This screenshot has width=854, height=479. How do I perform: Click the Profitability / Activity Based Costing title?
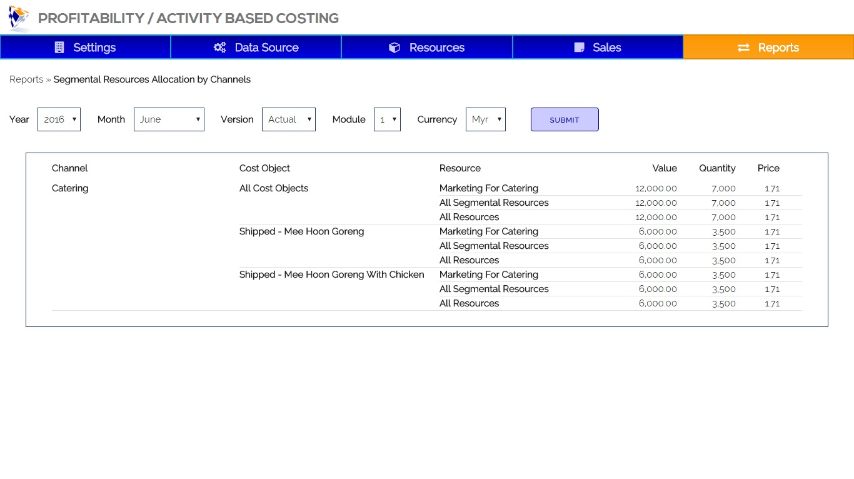pyautogui.click(x=188, y=18)
